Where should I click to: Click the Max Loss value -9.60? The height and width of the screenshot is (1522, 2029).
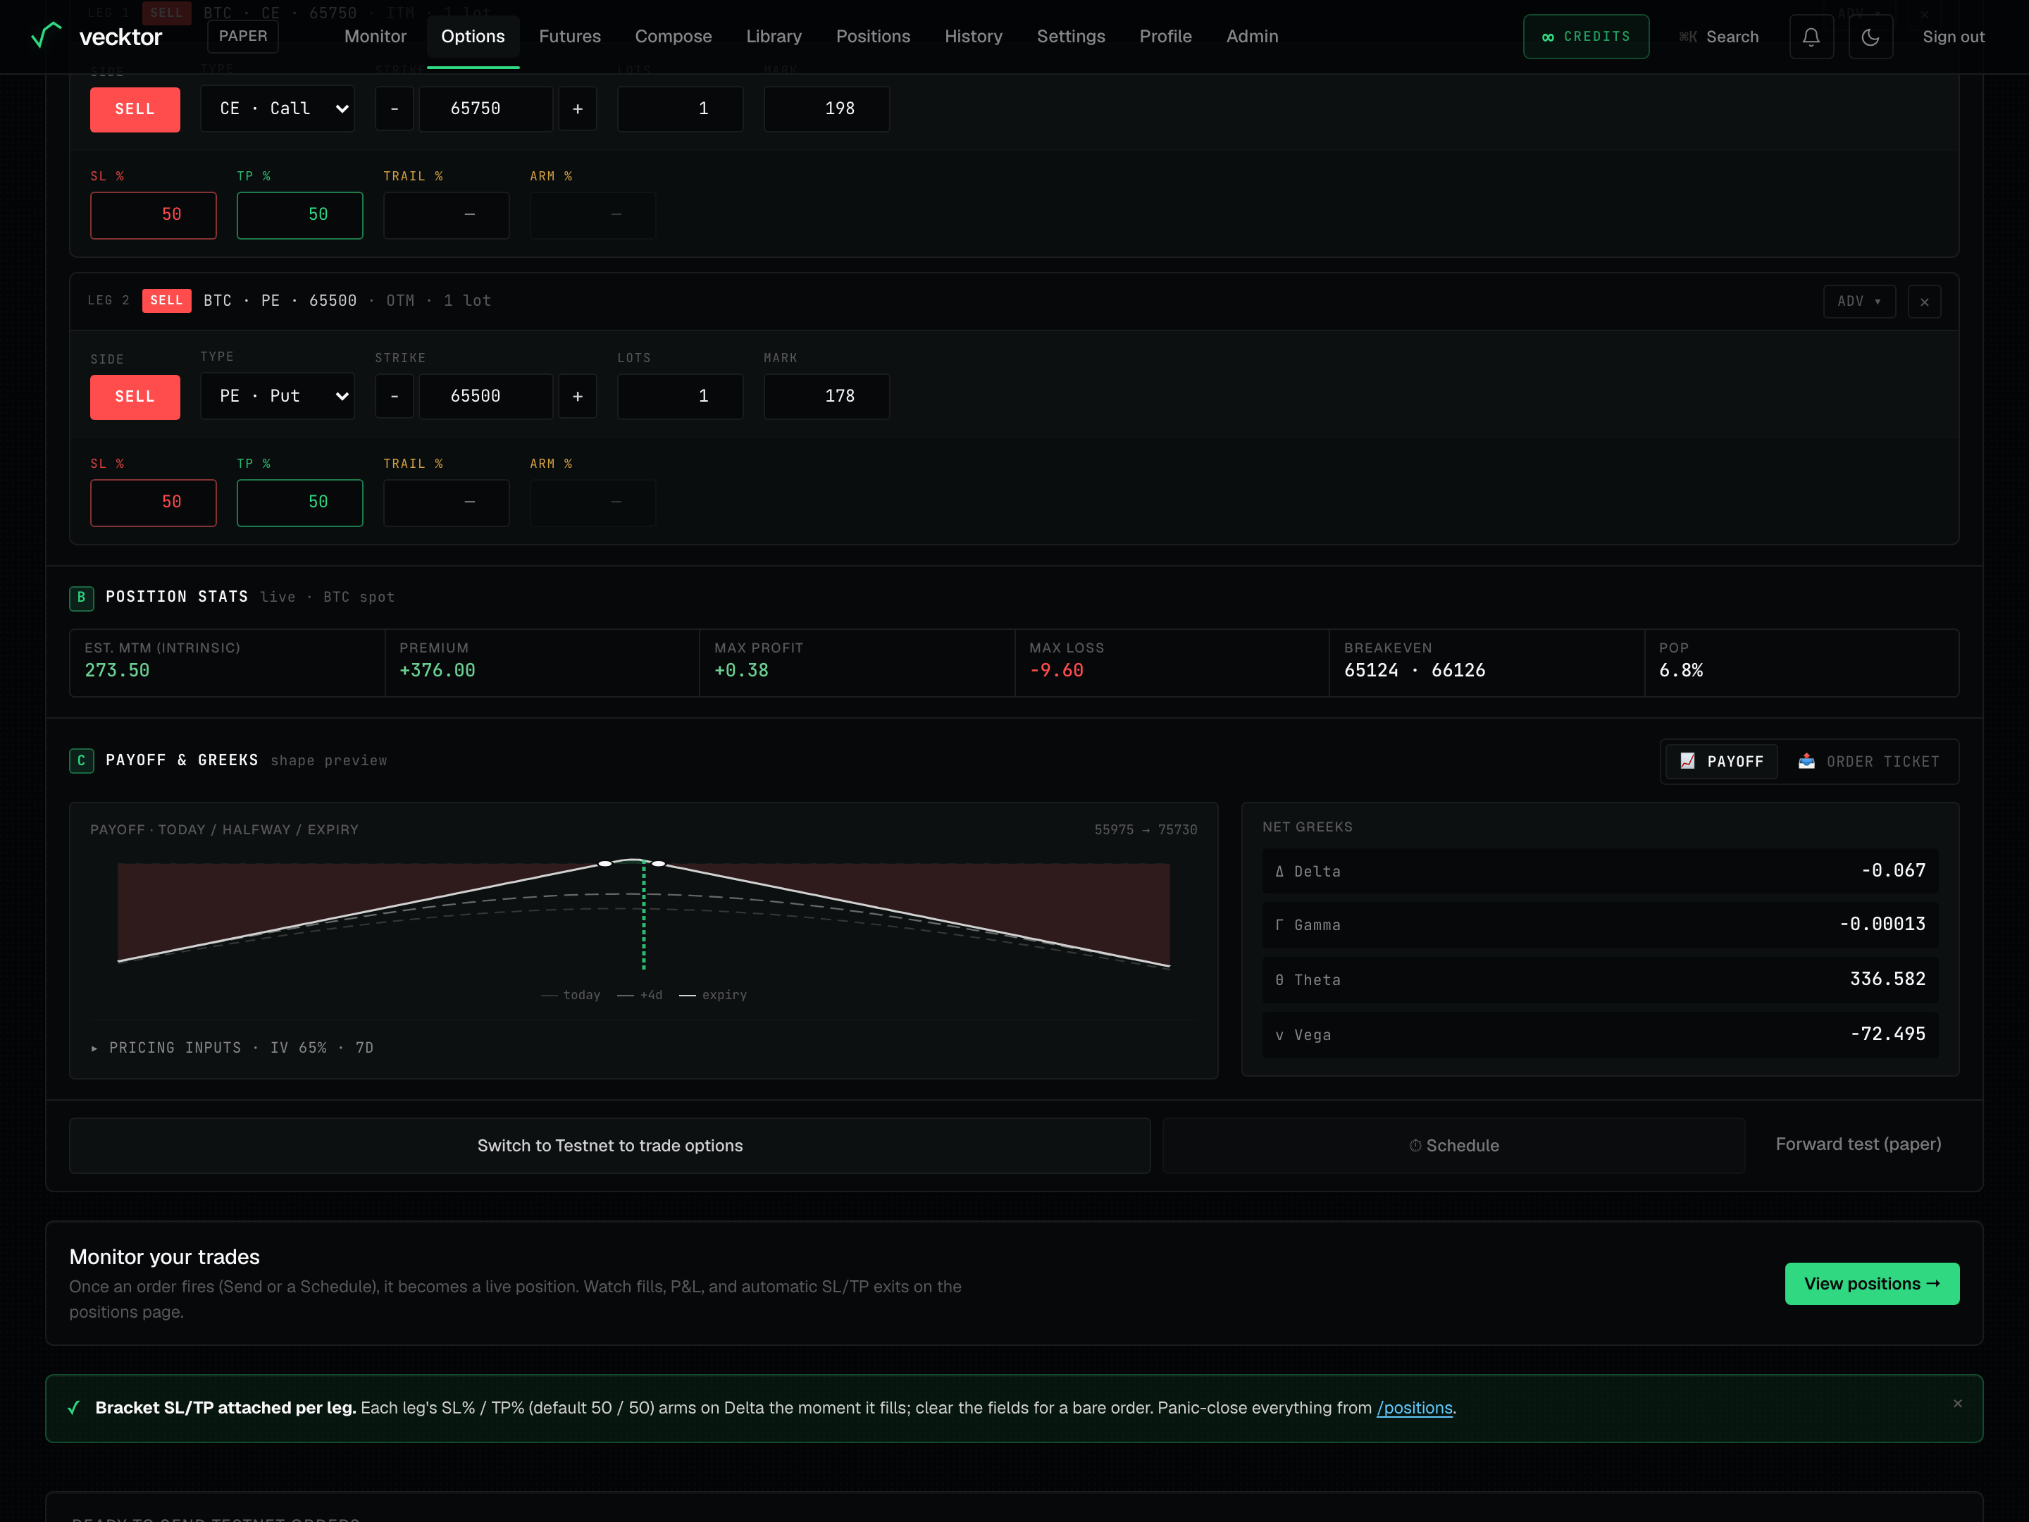pyautogui.click(x=1056, y=671)
